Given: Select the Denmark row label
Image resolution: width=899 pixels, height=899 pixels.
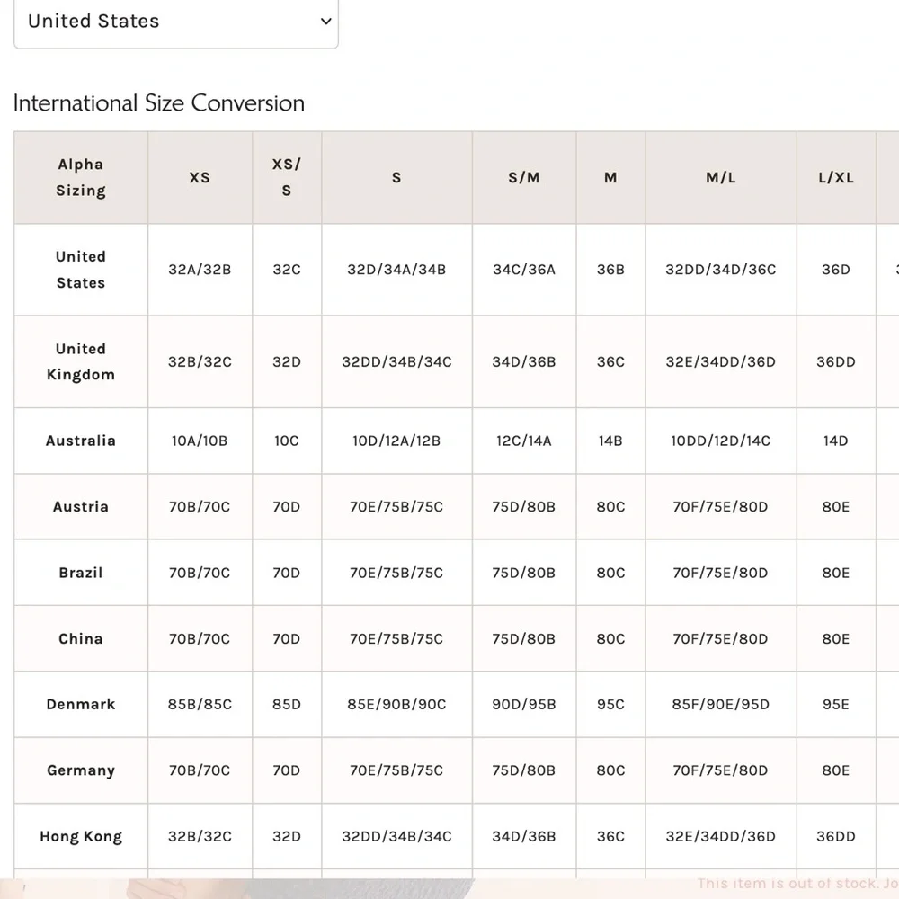Looking at the screenshot, I should point(81,705).
